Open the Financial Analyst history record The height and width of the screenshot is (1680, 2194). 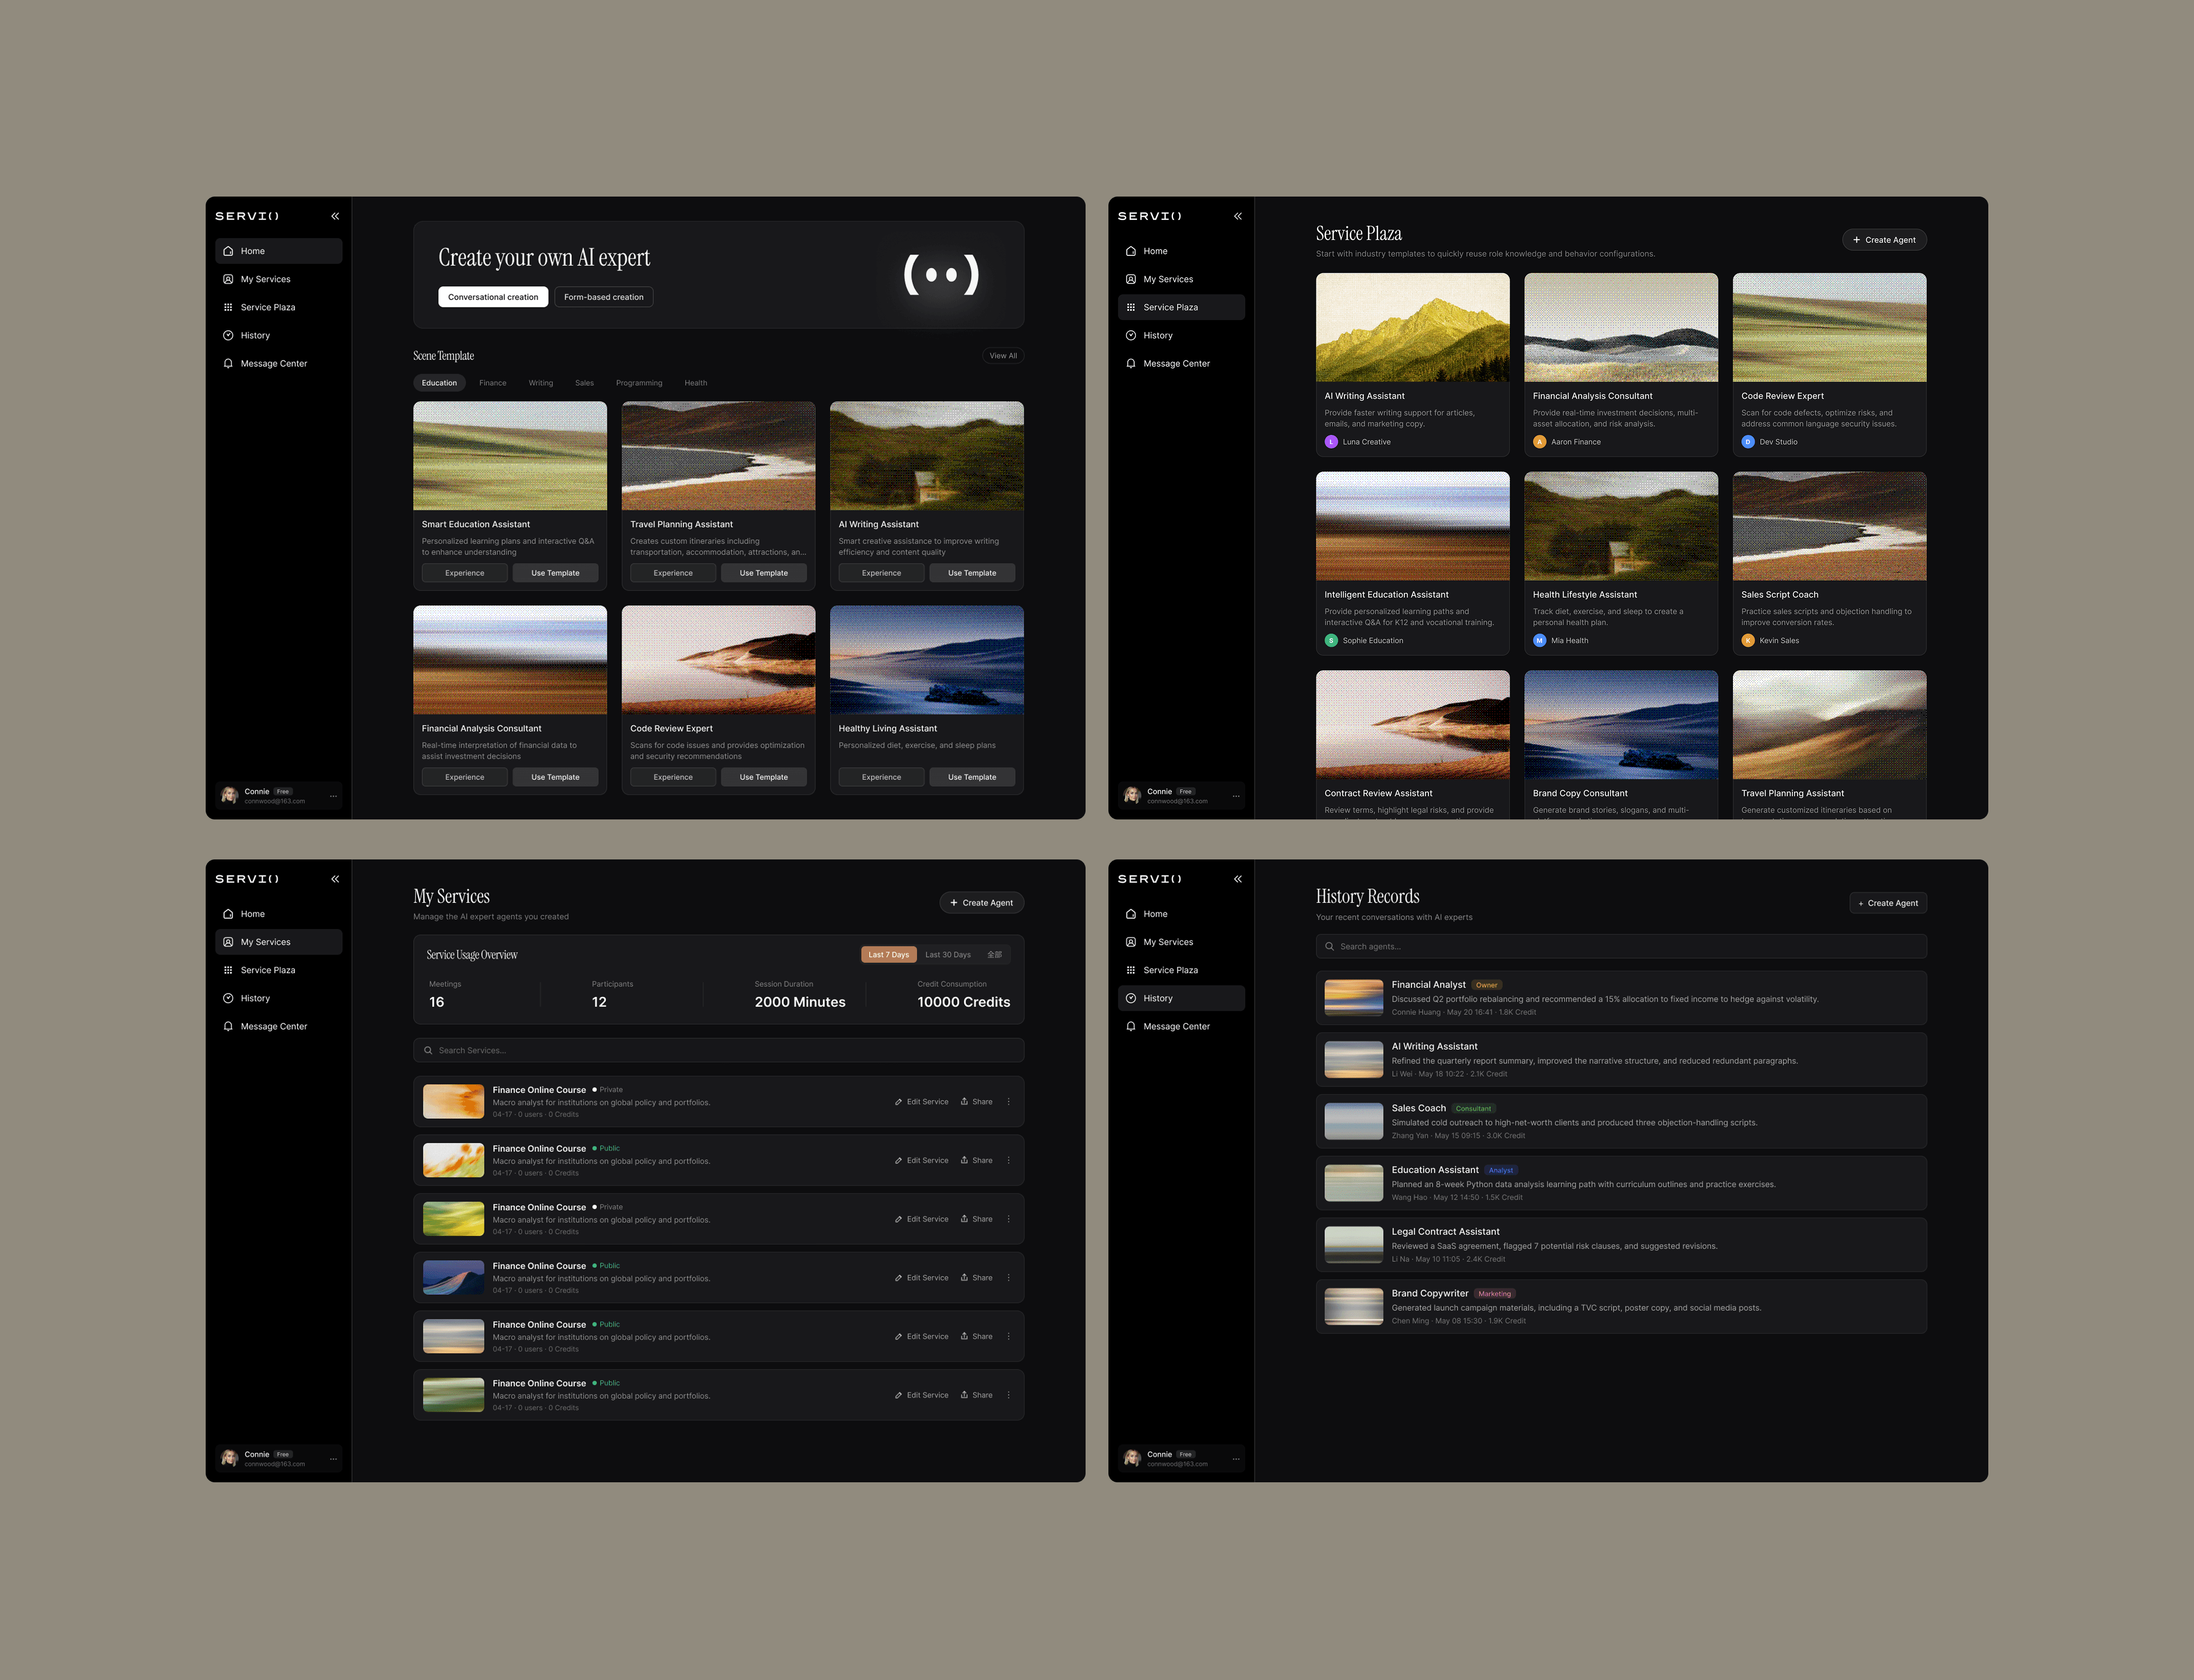(x=1621, y=998)
